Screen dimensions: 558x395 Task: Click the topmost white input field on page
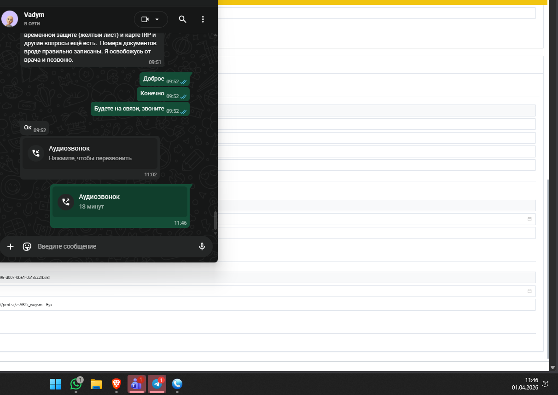tap(377, 13)
